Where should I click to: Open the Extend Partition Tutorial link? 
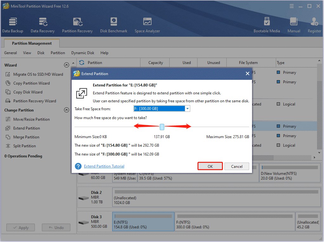tap(104, 166)
